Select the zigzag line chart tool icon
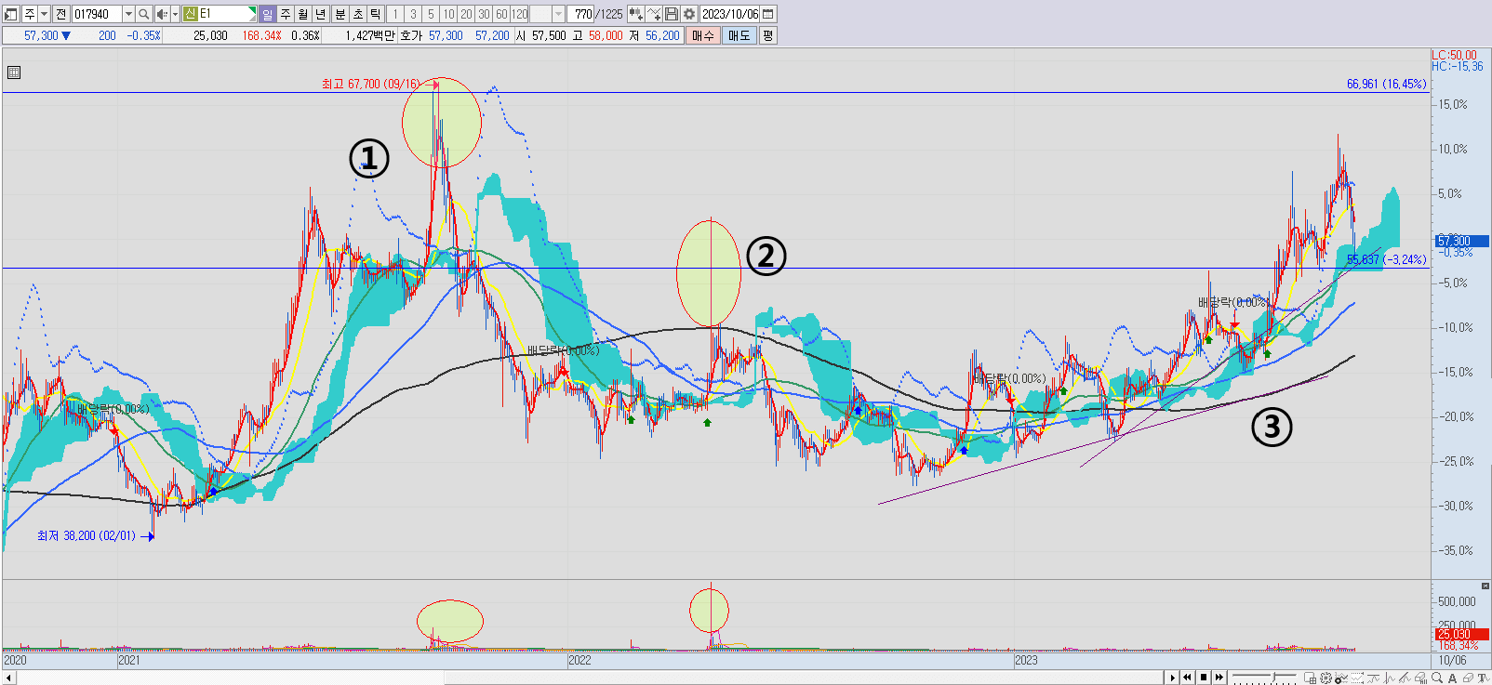 click(1389, 678)
